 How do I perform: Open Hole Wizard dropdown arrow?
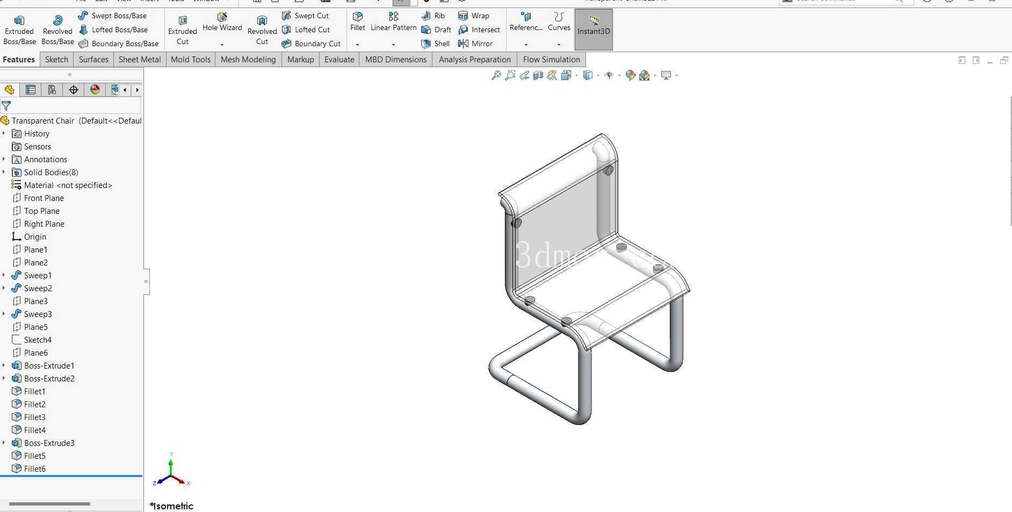(222, 45)
